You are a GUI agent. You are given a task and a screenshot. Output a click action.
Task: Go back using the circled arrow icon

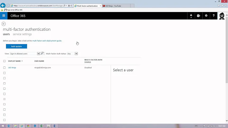click(x=3, y=24)
